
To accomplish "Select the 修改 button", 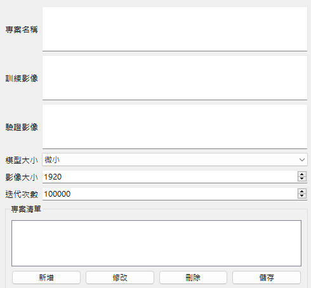I will pos(120,277).
